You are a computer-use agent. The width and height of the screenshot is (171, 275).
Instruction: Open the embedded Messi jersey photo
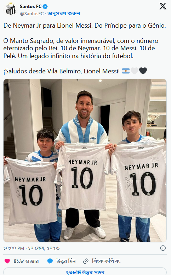(x=85, y=161)
